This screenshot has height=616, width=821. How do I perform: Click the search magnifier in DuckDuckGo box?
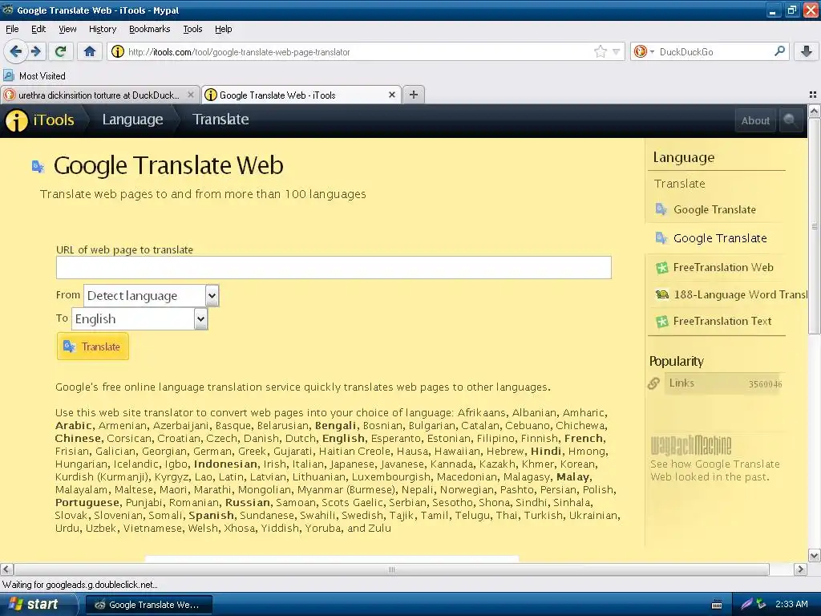(x=779, y=51)
